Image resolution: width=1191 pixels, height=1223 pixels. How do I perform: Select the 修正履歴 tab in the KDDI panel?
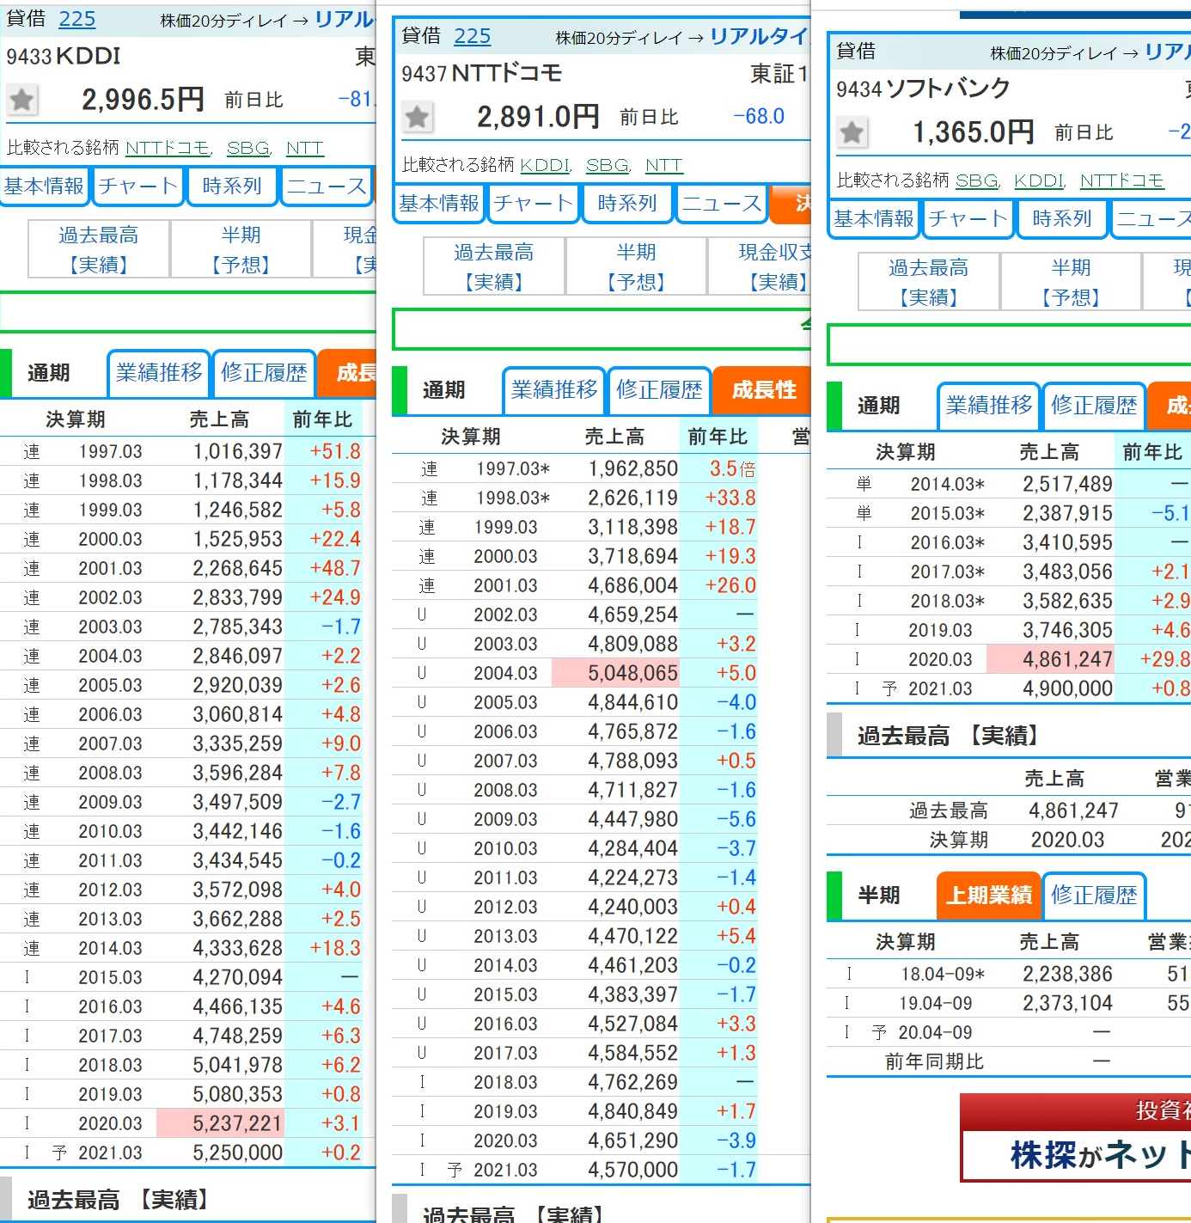264,373
